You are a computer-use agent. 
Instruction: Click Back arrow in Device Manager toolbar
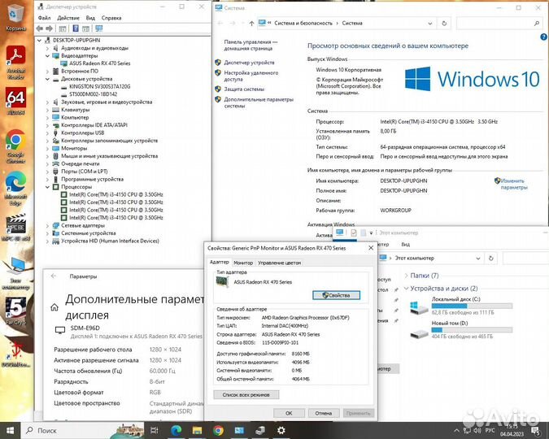[40, 28]
